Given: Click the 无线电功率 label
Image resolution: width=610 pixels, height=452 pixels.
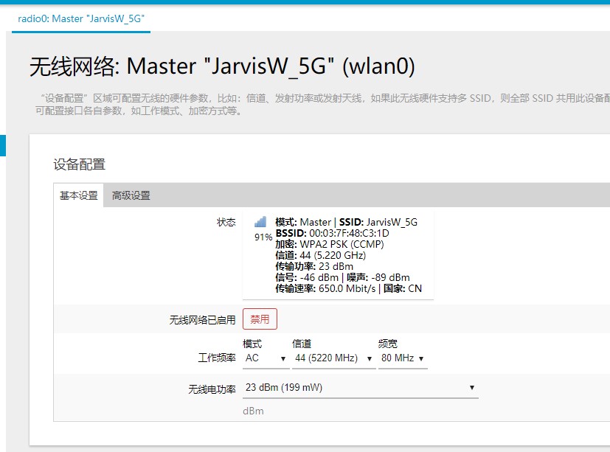Looking at the screenshot, I should (x=212, y=389).
